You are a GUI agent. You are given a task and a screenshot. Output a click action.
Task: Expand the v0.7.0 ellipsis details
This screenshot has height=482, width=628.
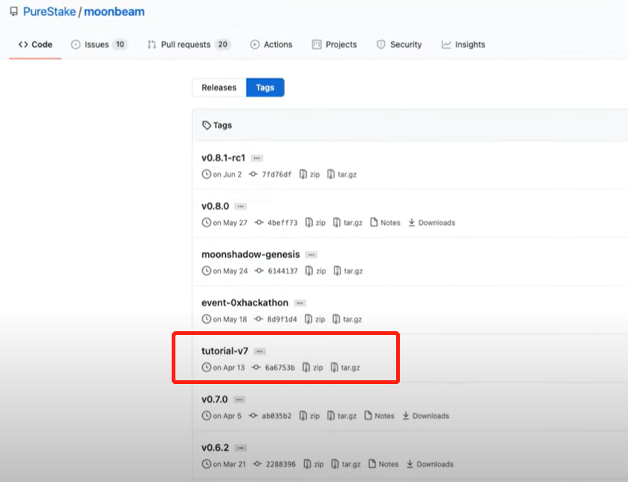click(239, 400)
